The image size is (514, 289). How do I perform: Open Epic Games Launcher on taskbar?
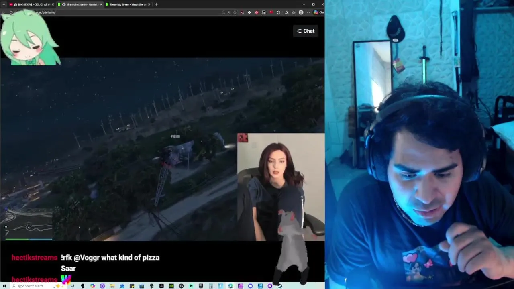point(201,286)
